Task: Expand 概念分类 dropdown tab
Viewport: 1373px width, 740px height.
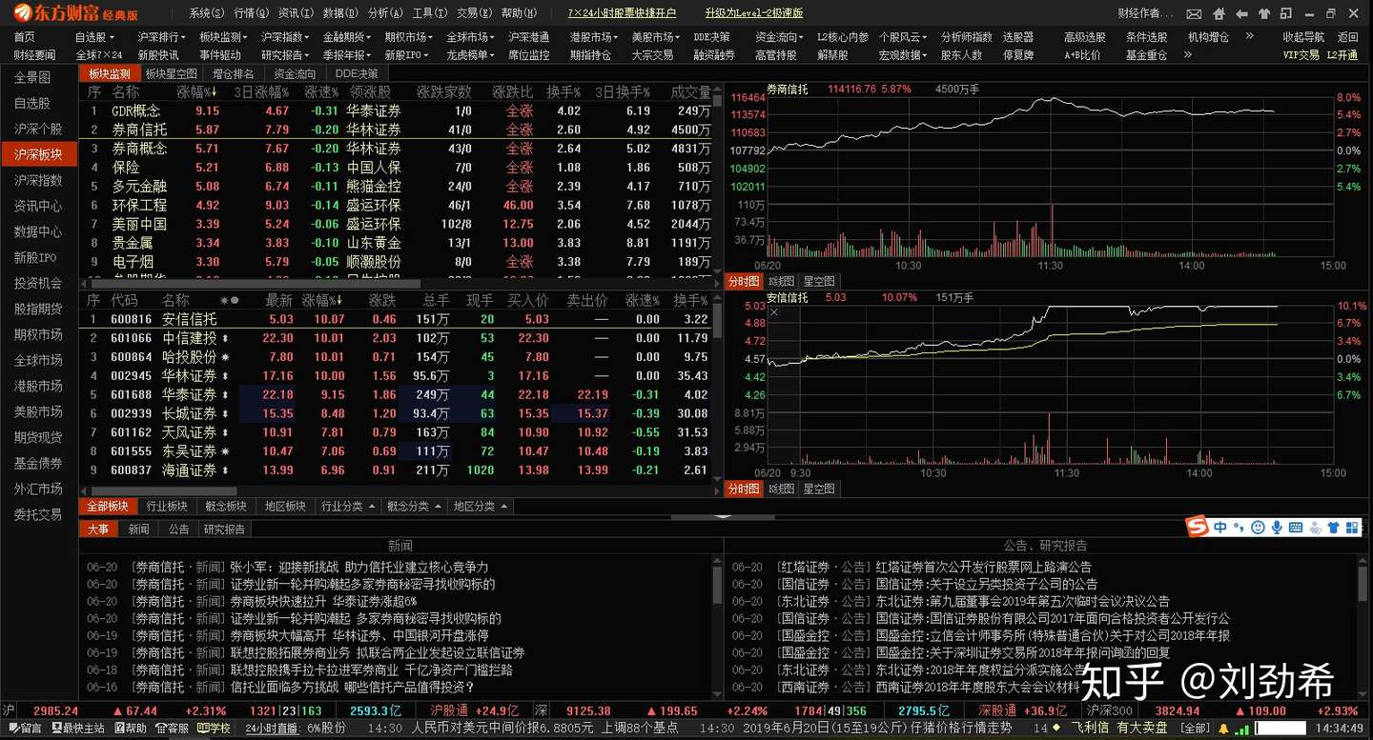Action: pyautogui.click(x=414, y=506)
